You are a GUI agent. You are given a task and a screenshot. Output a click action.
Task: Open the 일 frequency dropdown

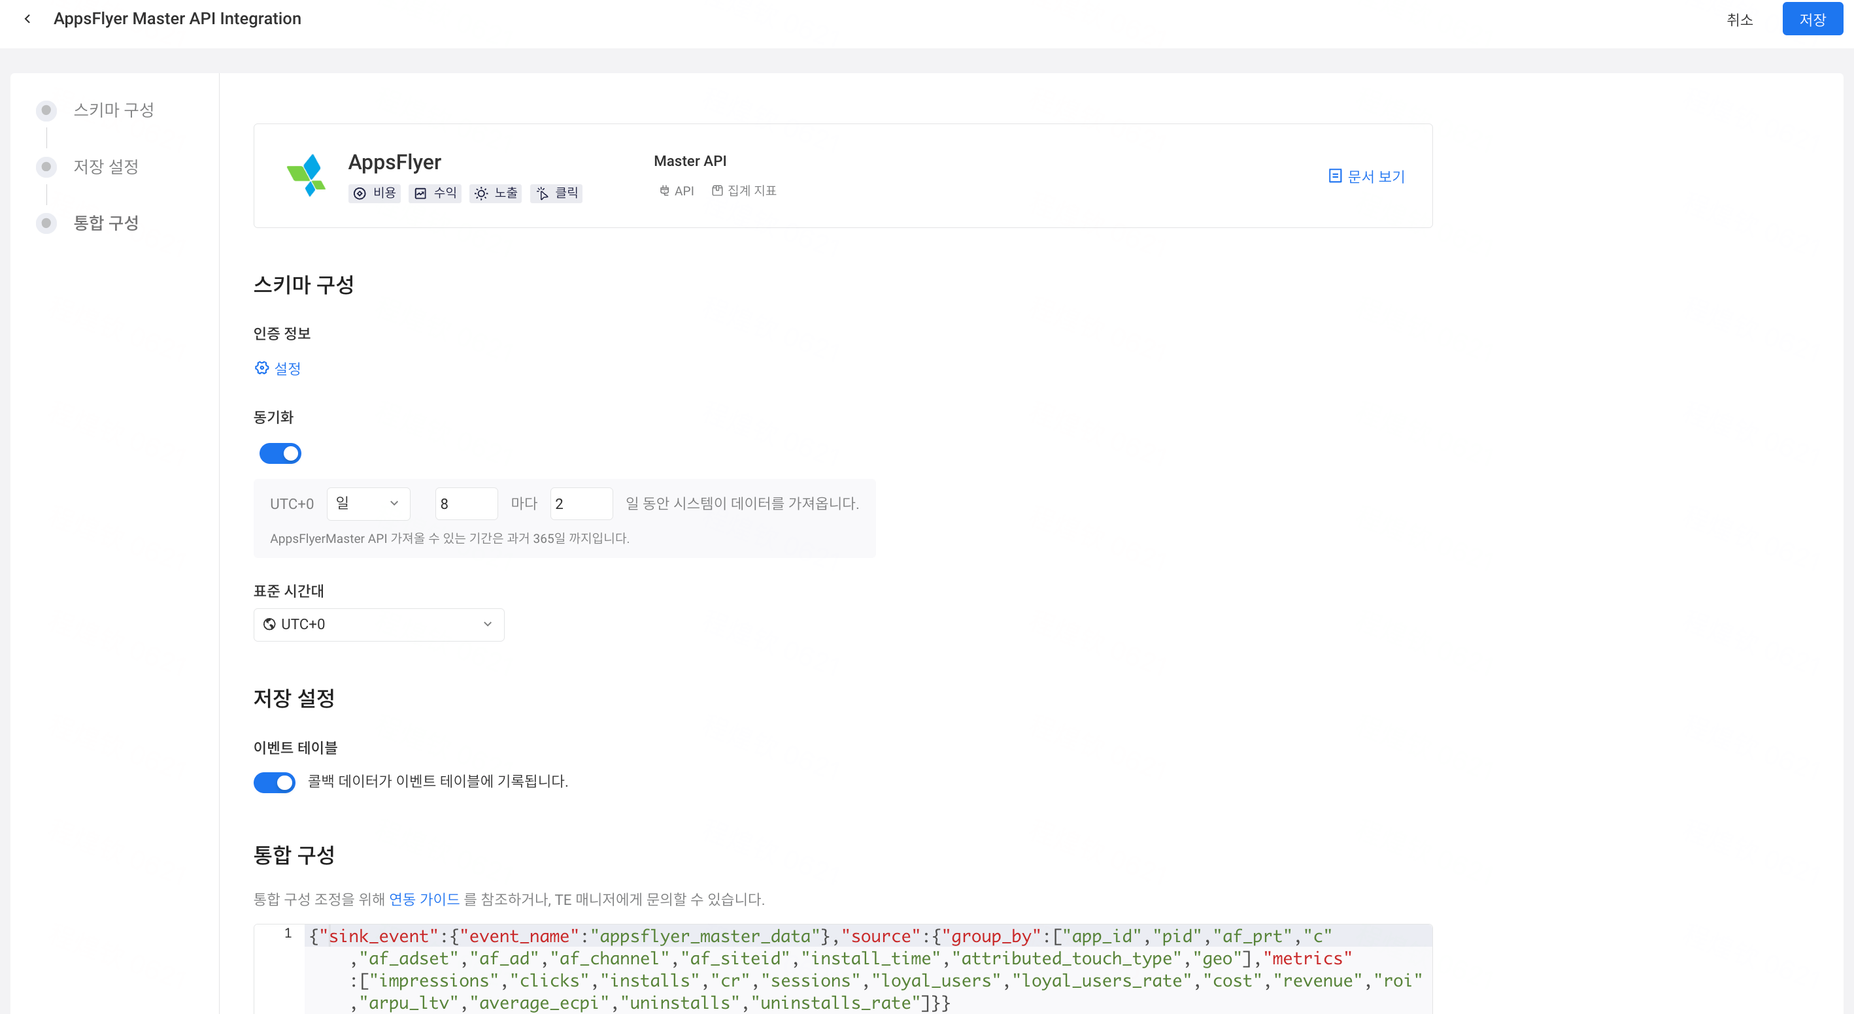368,504
